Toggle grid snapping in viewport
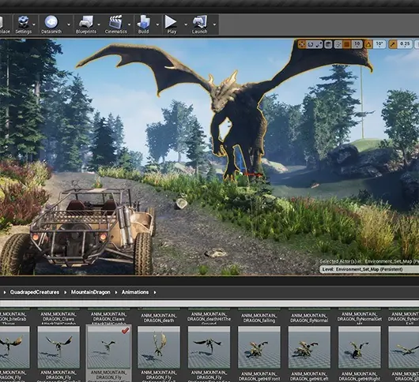This screenshot has width=419, height=382. [x=347, y=44]
